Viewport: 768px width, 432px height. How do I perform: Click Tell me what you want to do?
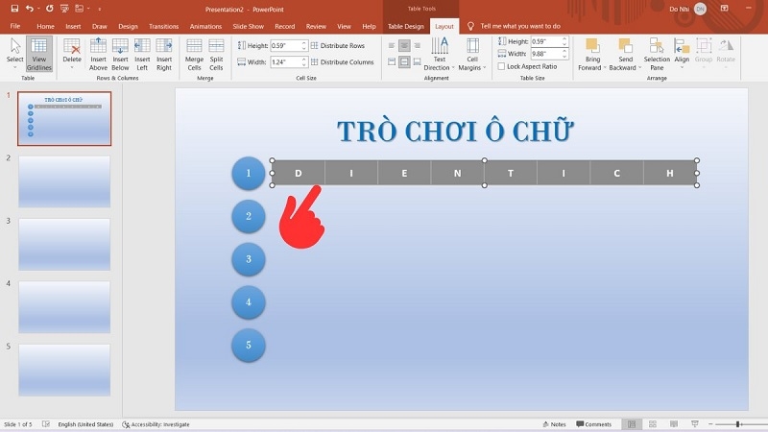520,26
